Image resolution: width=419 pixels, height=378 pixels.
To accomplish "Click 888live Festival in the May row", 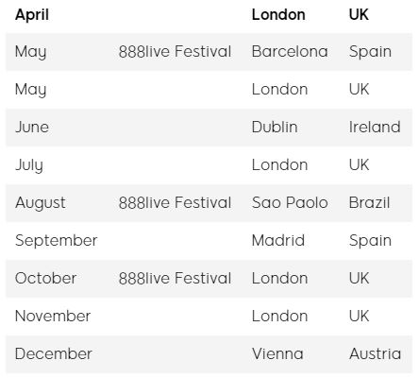I will point(175,52).
